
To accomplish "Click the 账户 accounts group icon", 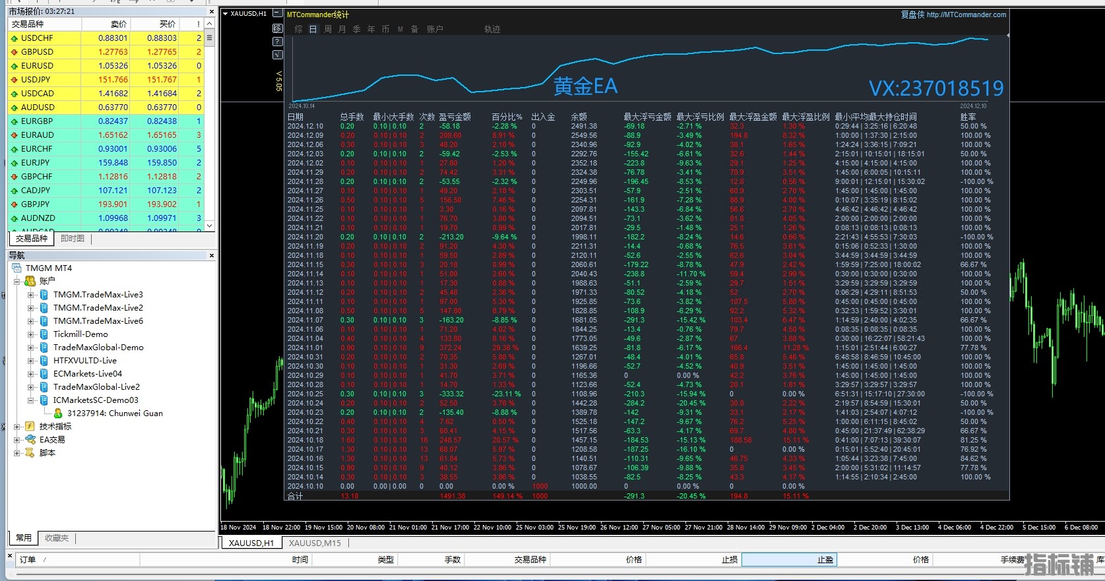I will 30,281.
